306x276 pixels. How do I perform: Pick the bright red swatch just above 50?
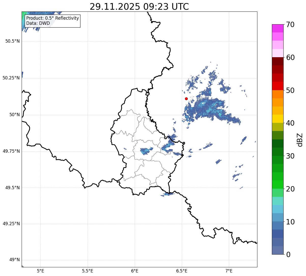coord(277,86)
